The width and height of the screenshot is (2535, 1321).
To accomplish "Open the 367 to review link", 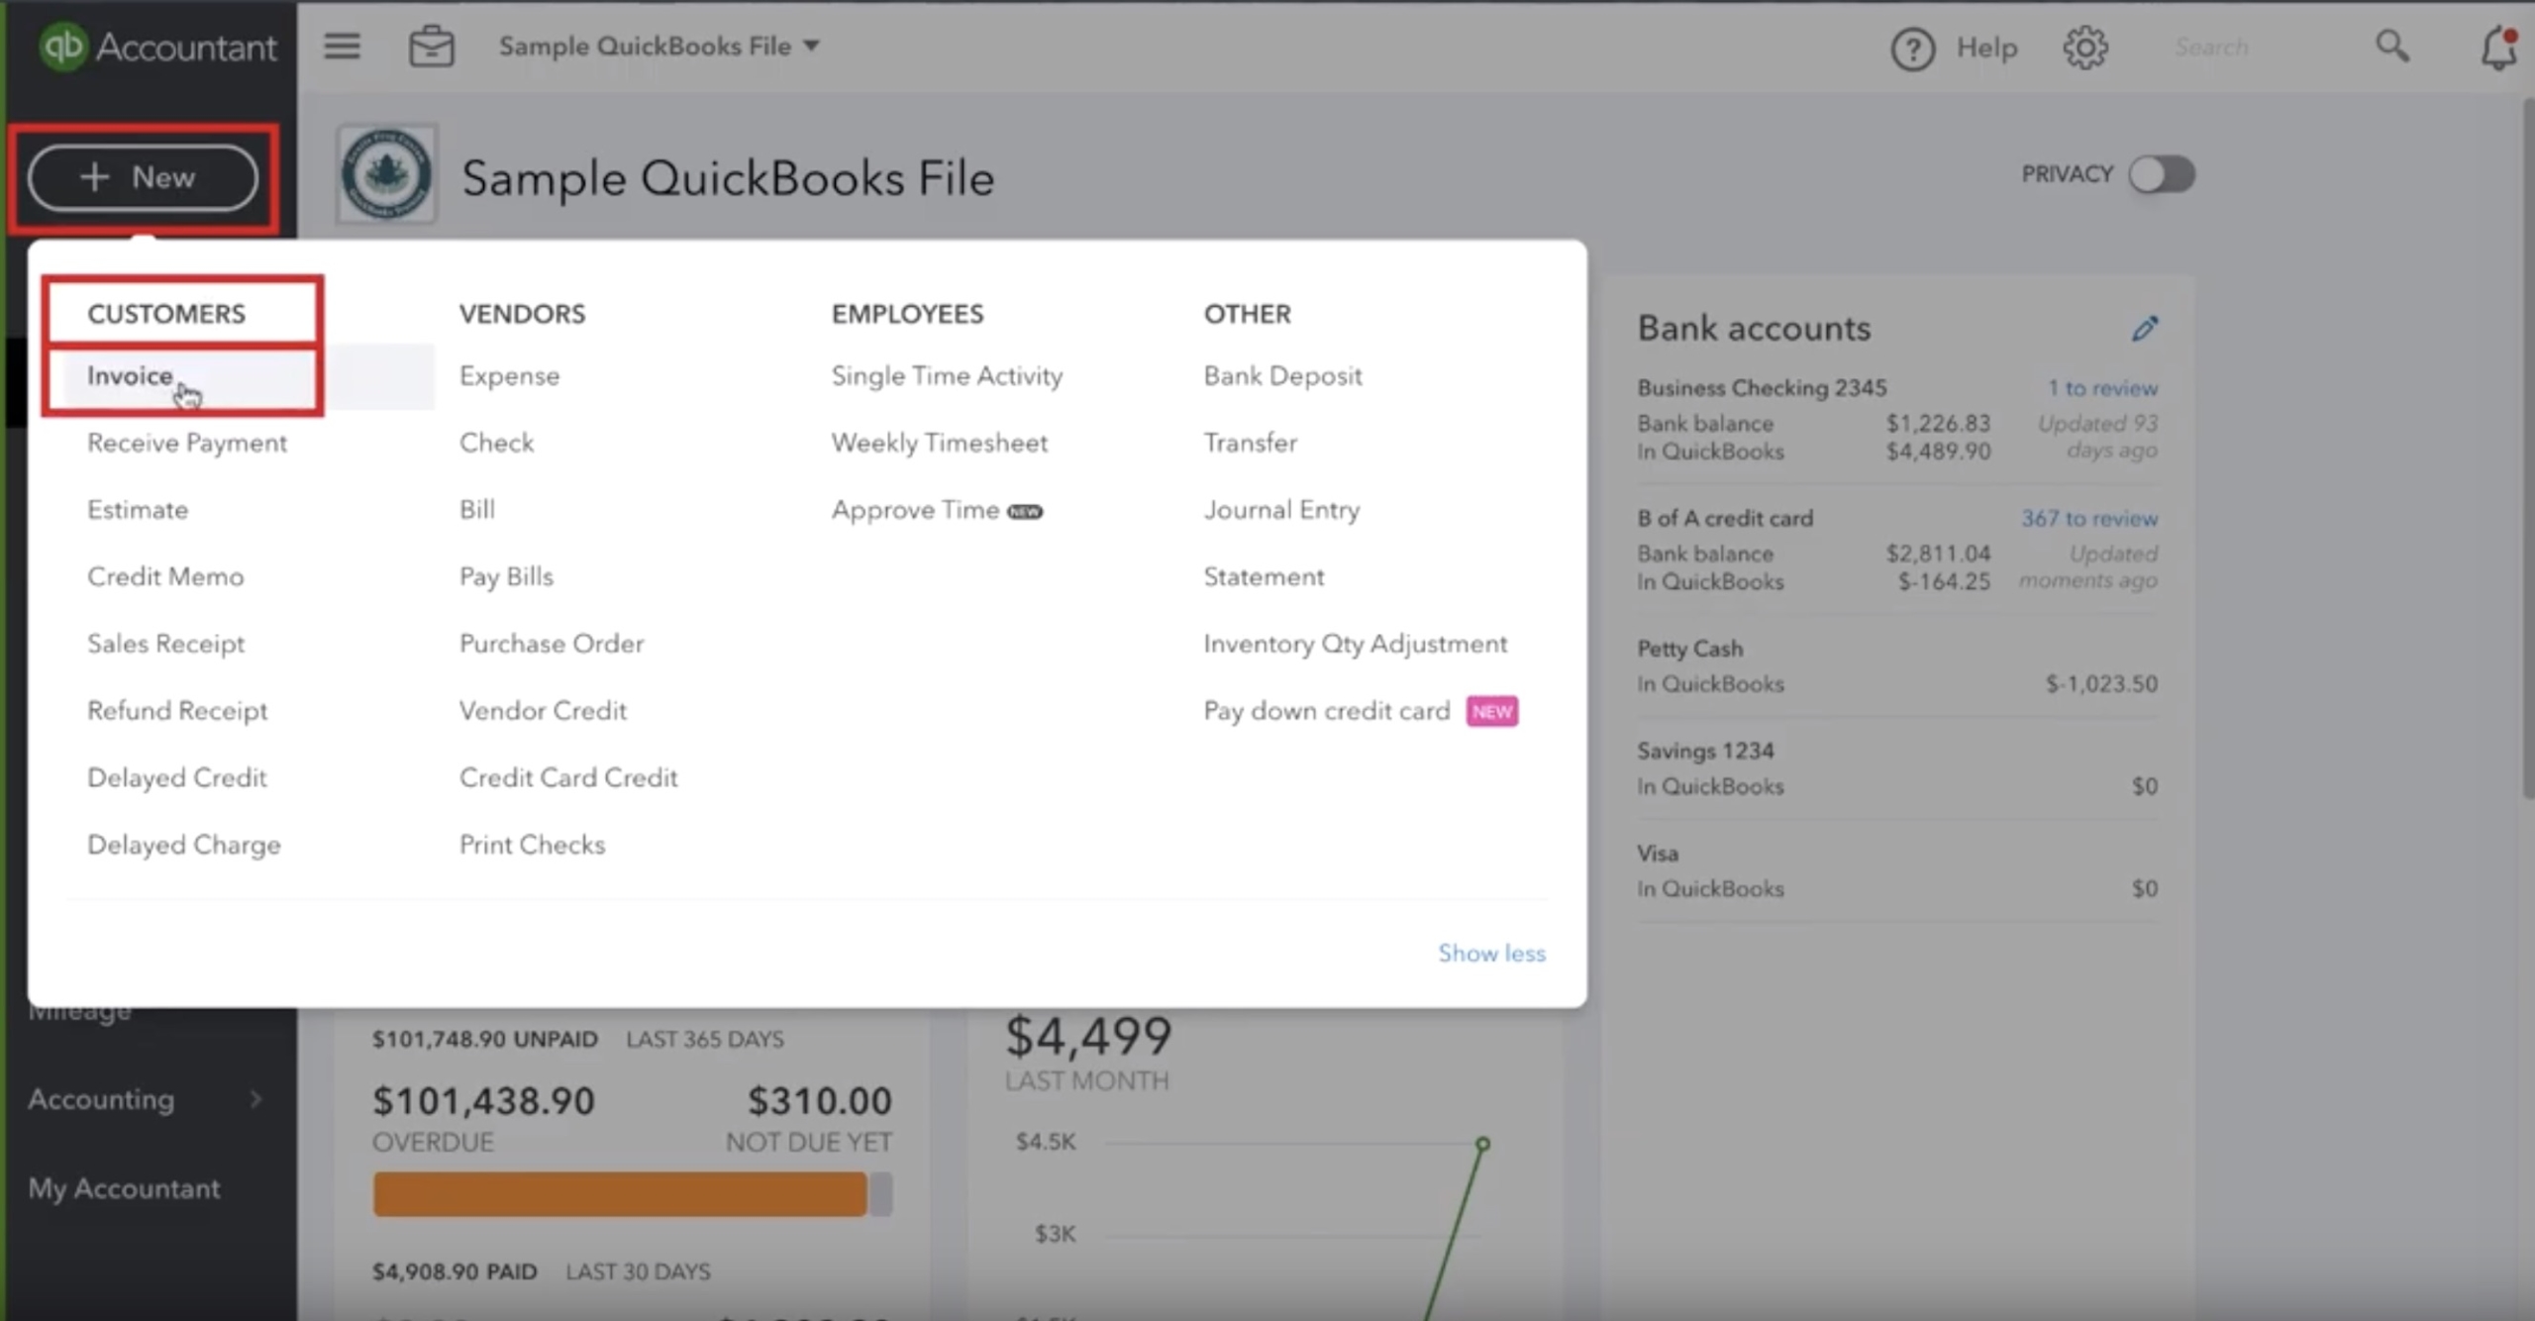I will 2089,518.
